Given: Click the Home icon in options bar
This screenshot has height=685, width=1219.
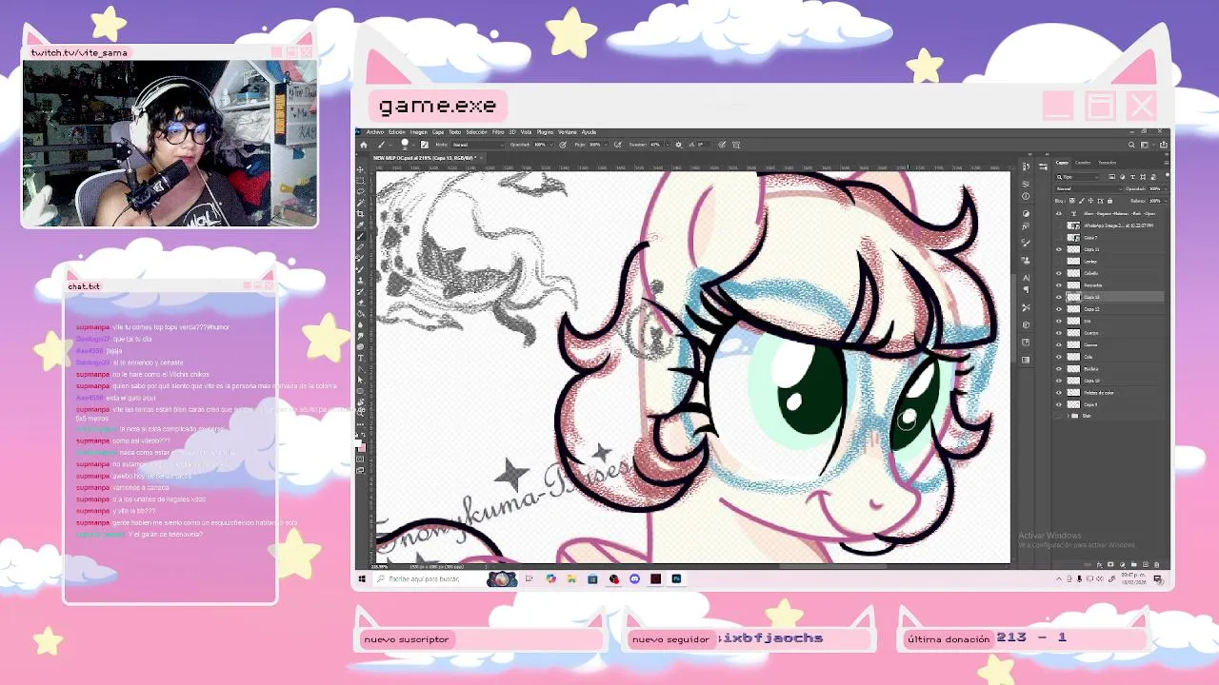Looking at the screenshot, I should pos(364,145).
